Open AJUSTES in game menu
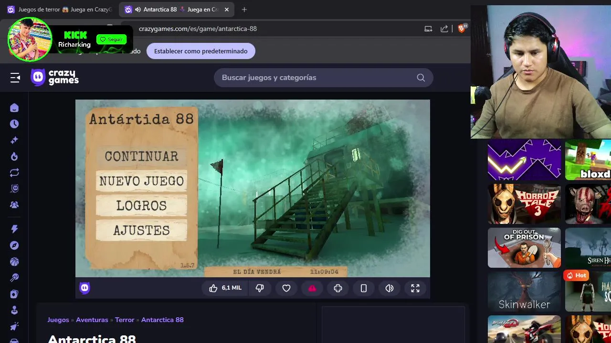Screen dimensions: 611x343 point(141,231)
